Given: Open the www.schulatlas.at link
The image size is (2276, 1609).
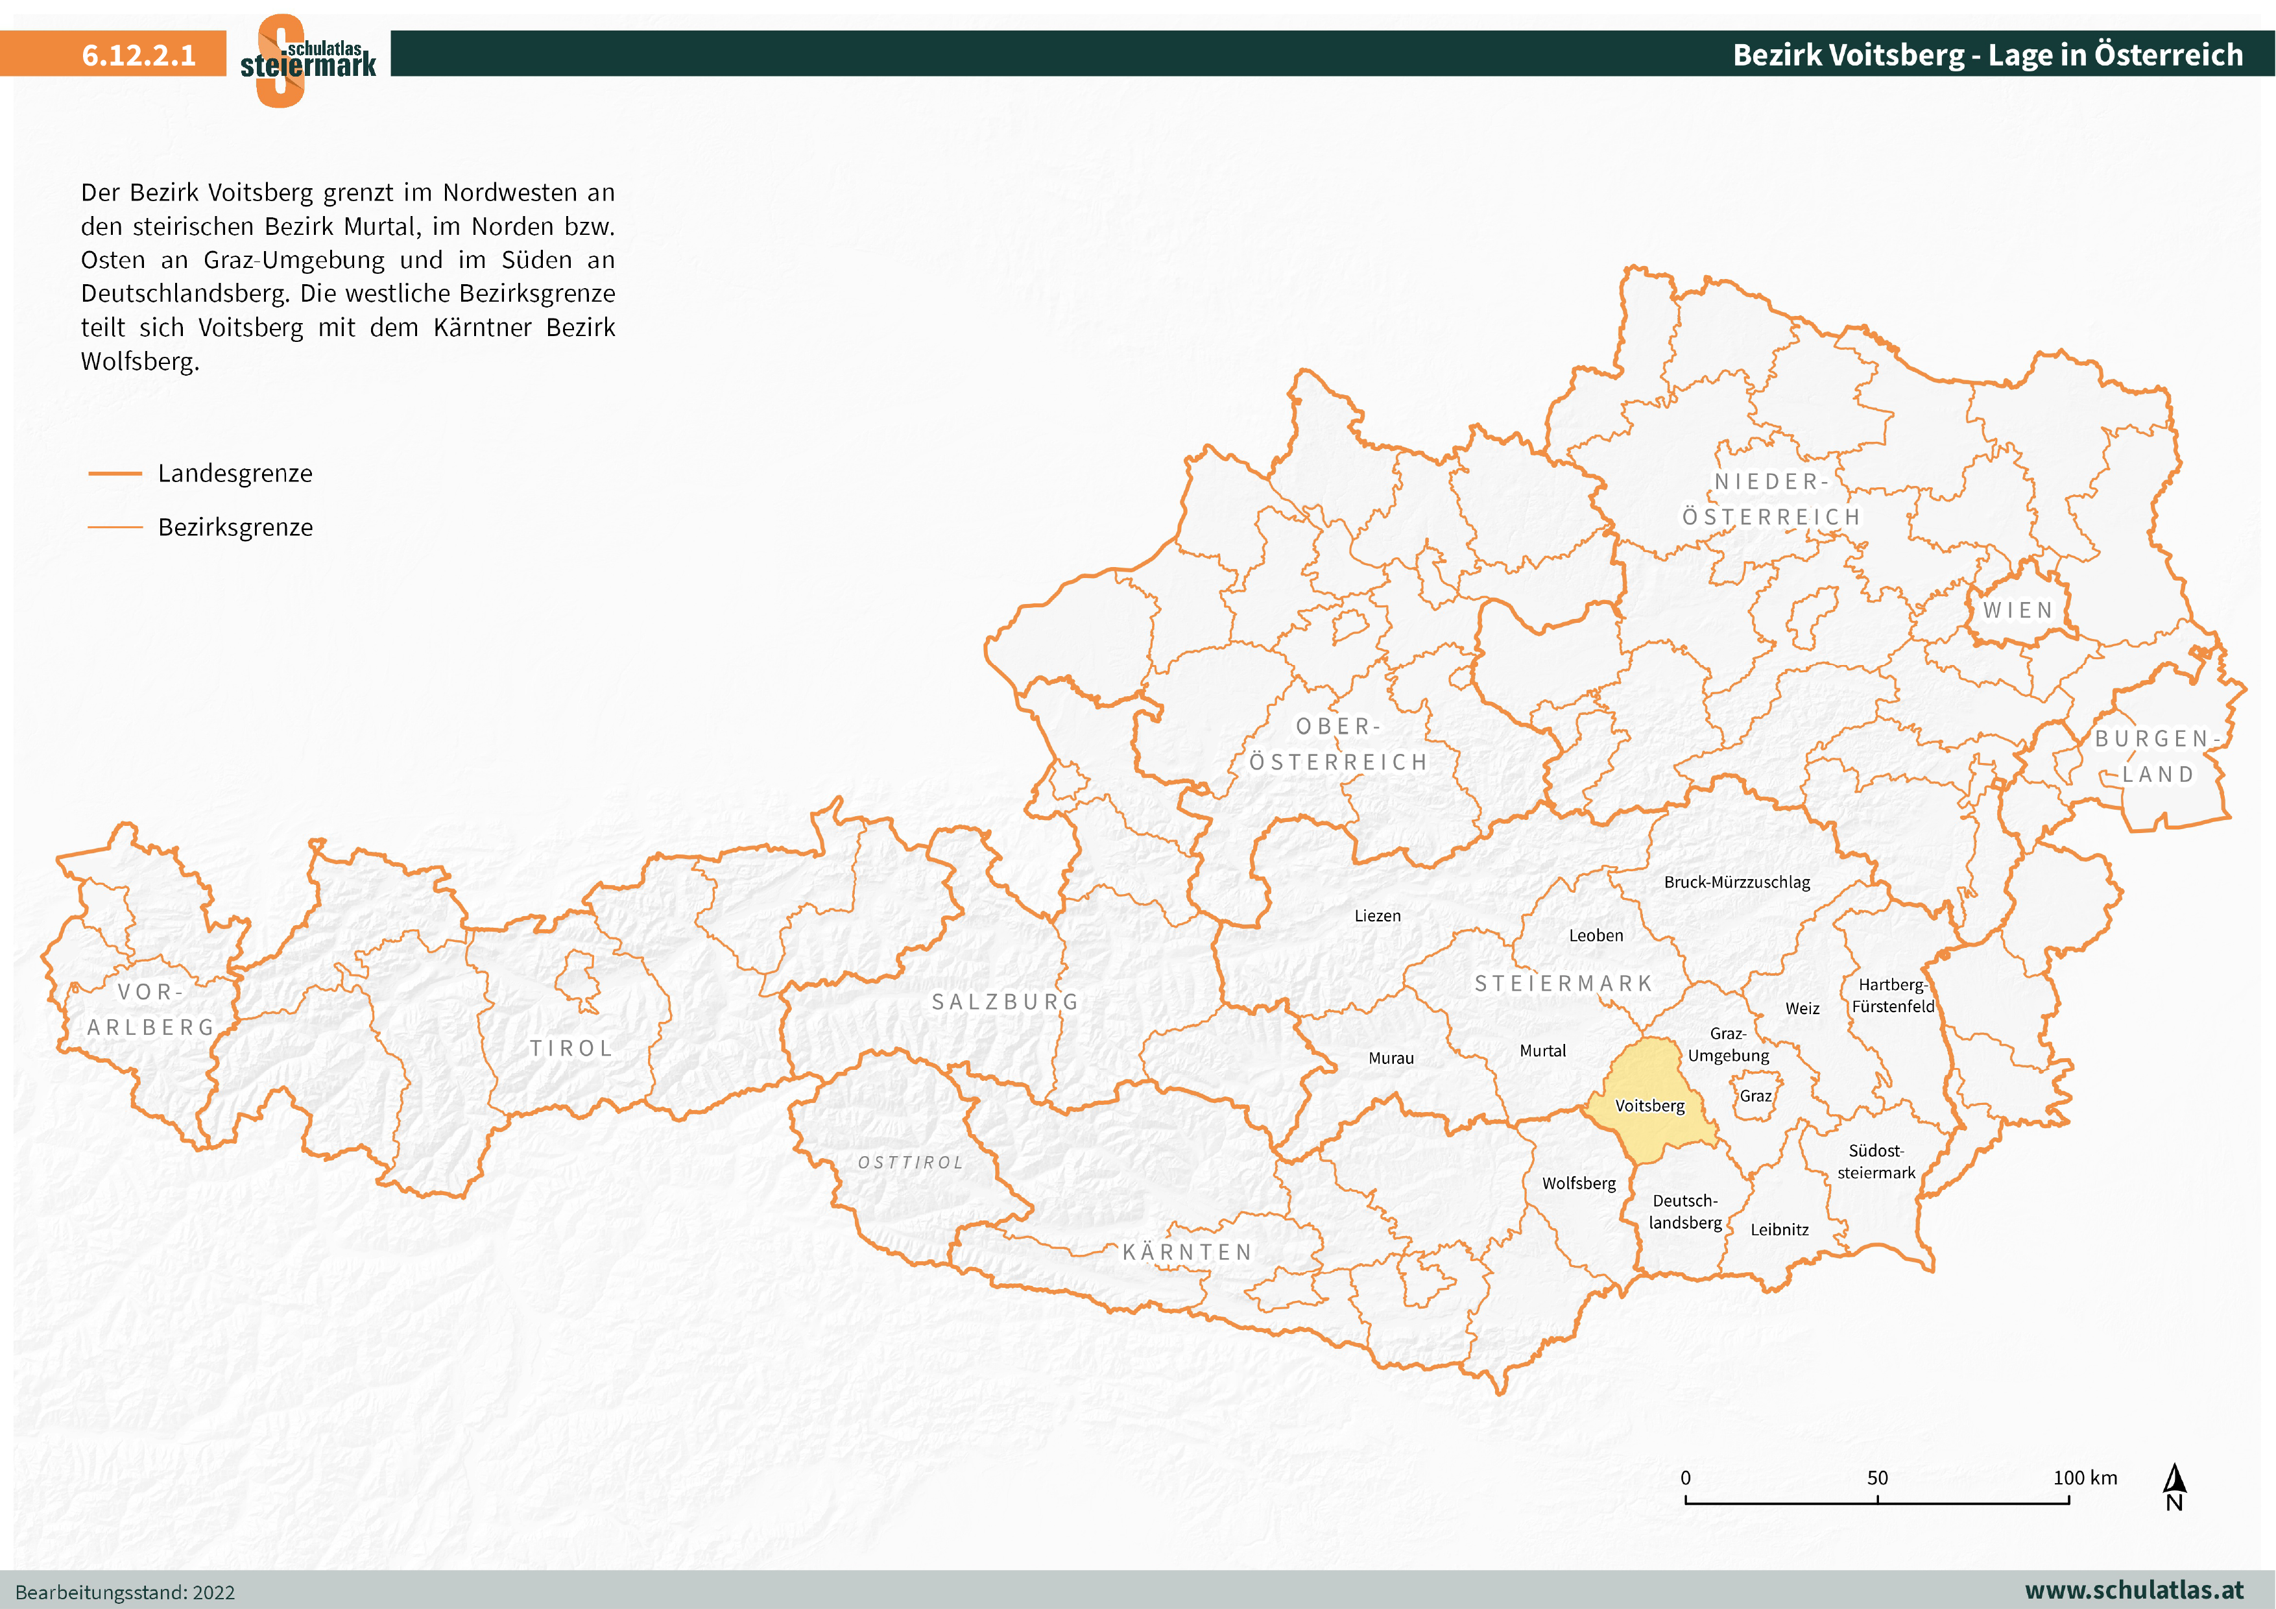Looking at the screenshot, I should pos(2133,1590).
